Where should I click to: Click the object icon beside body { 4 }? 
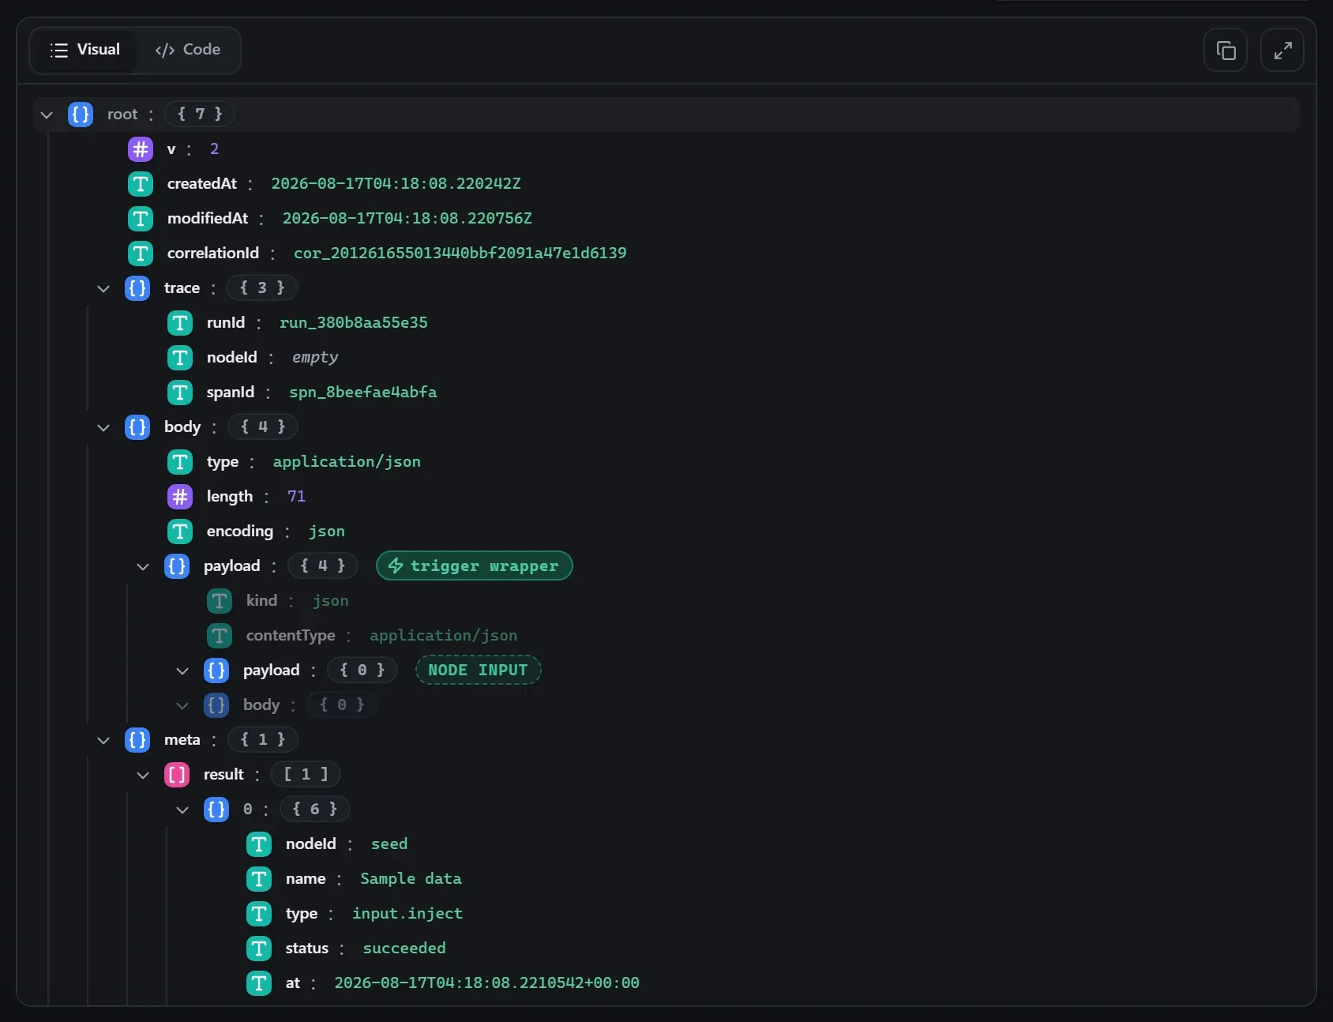(x=137, y=427)
